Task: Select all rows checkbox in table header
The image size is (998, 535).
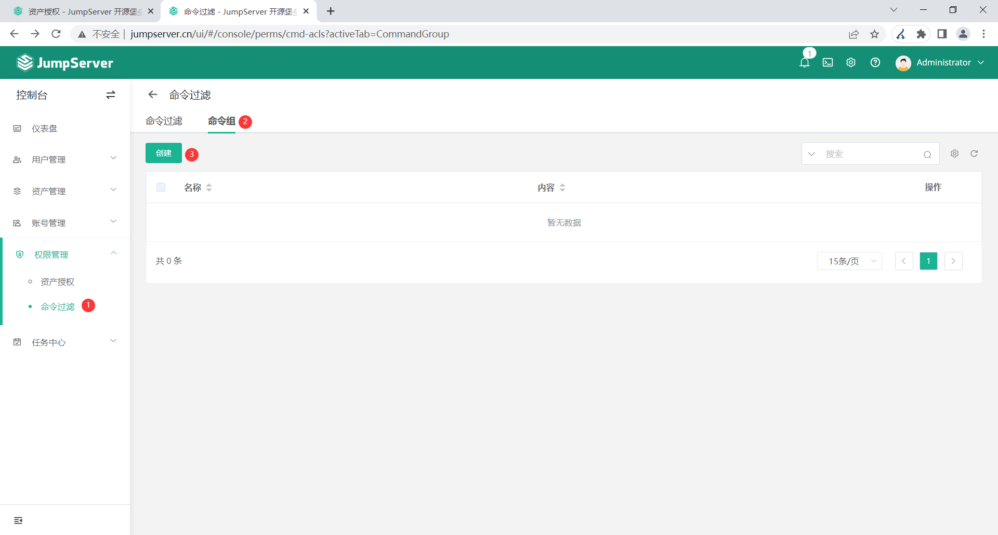Action: (161, 188)
